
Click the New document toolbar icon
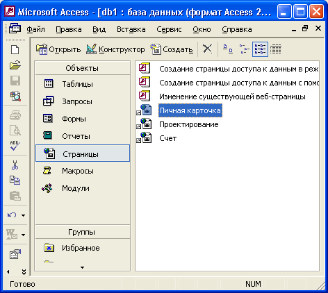(x=15, y=50)
